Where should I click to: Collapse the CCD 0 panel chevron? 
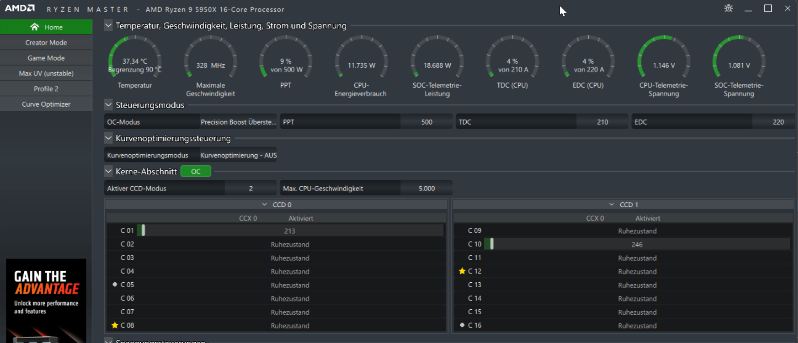pos(264,204)
